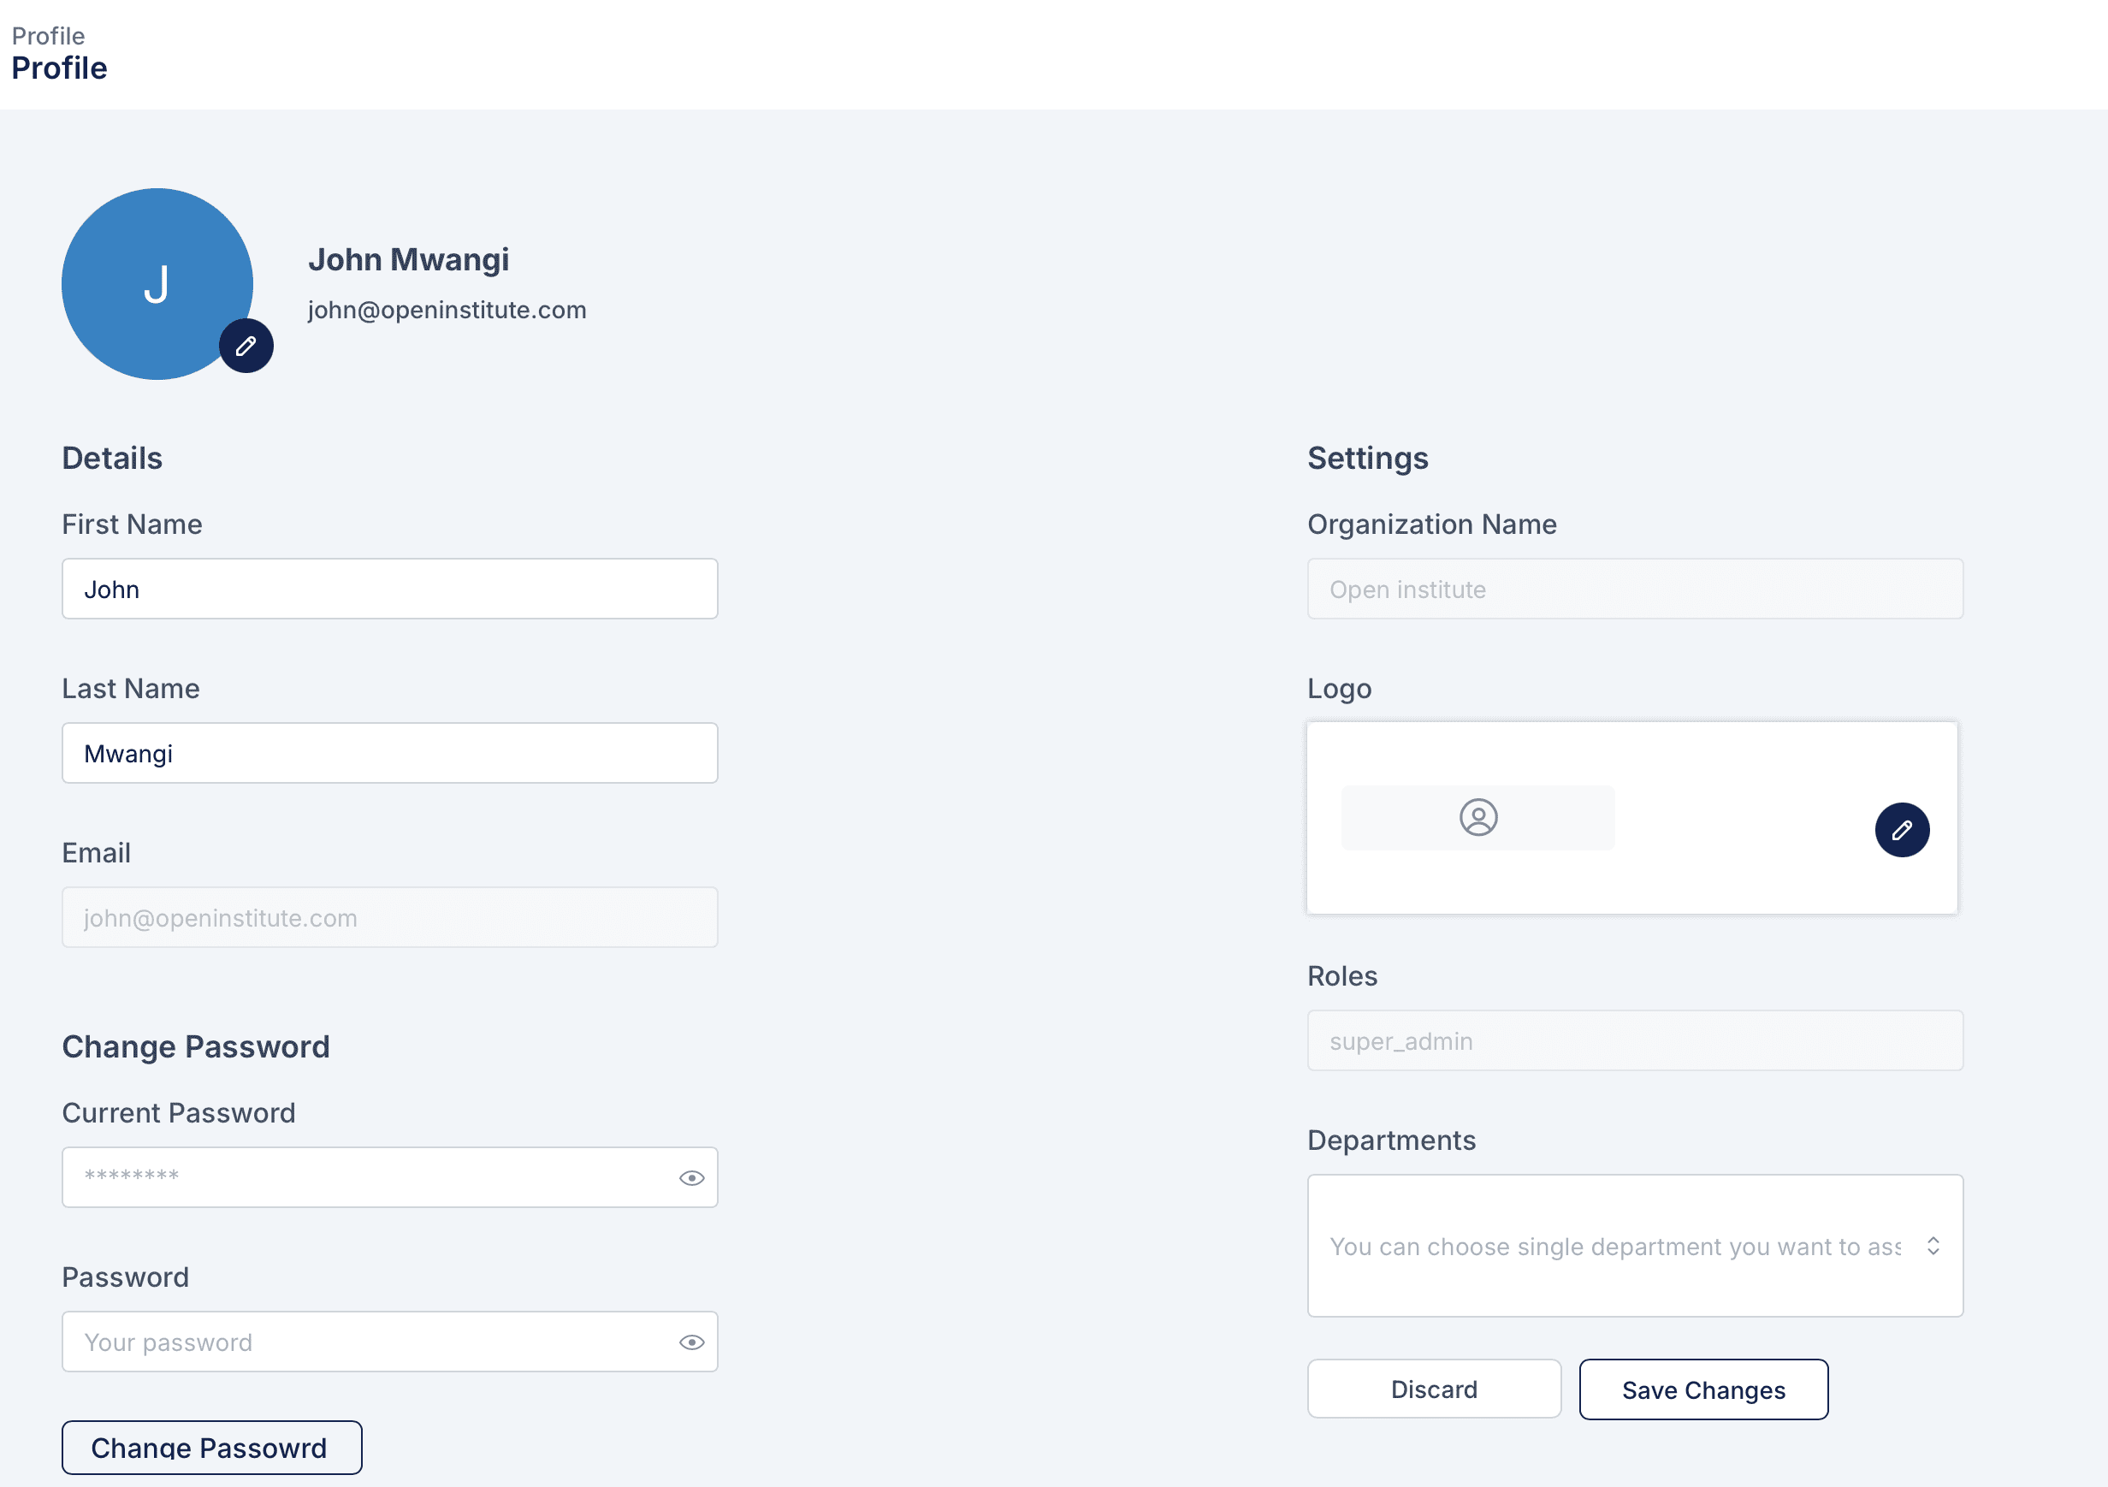Click the Discard button

tap(1436, 1389)
